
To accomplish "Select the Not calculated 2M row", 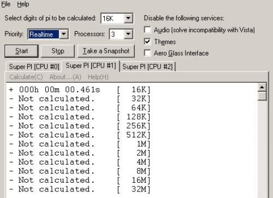I will tap(80, 153).
